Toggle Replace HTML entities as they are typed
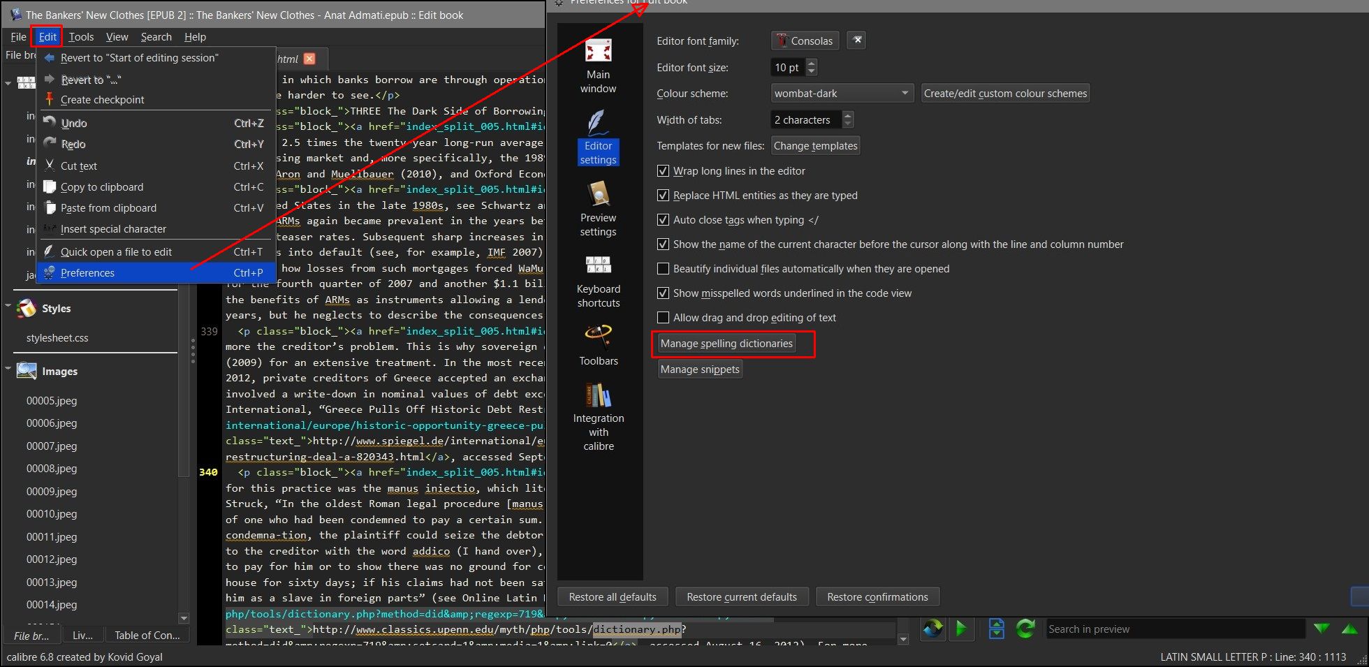Screen dimensions: 1369x667 [x=663, y=196]
